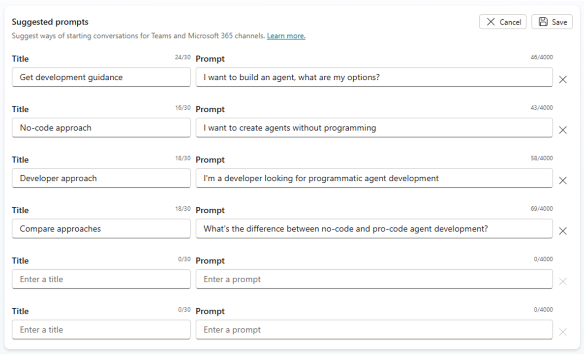Screen dimensions: 584x354
Task: Click the 24/30 title character counter
Action: click(x=183, y=58)
